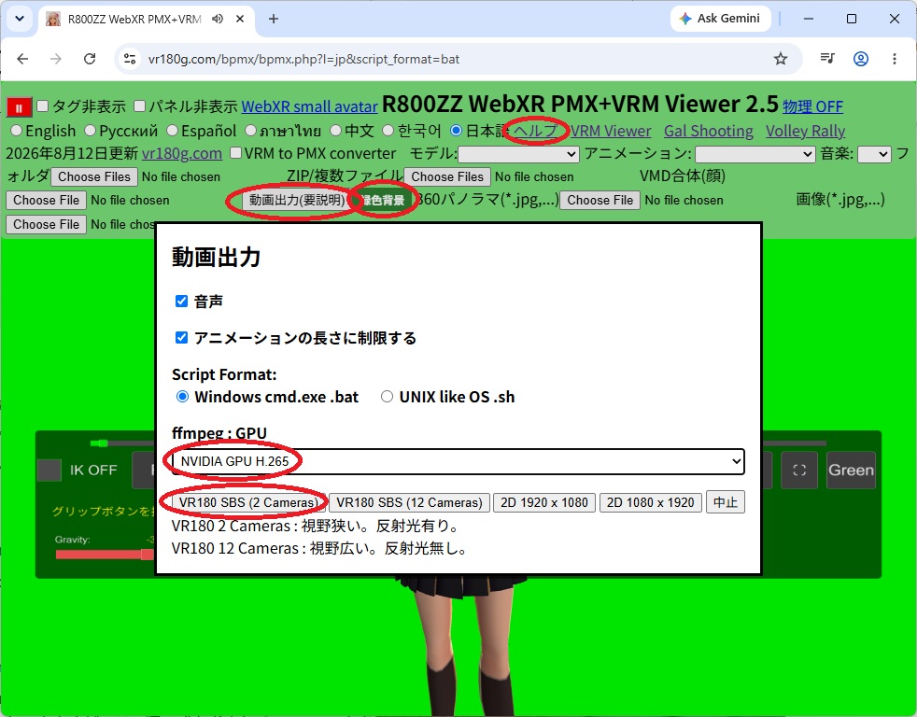Go back to previous page
The width and height of the screenshot is (917, 717).
tap(22, 59)
